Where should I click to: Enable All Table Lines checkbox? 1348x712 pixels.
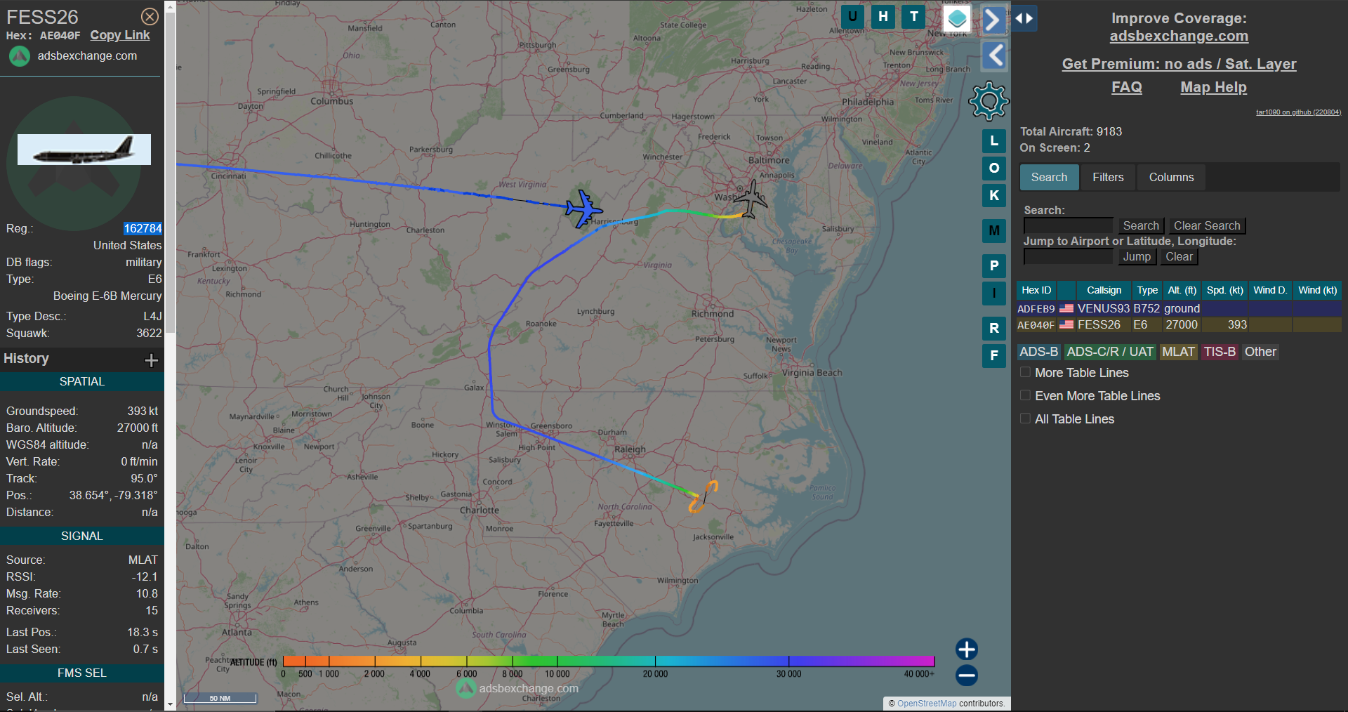click(1025, 418)
